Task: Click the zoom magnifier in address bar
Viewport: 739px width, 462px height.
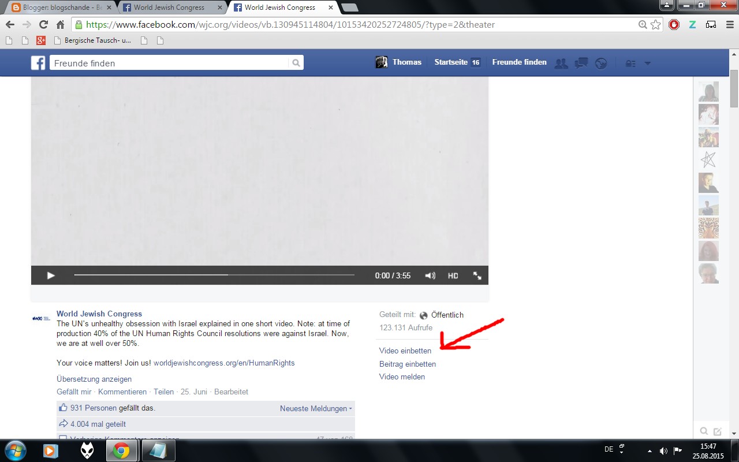Action: pyautogui.click(x=643, y=25)
